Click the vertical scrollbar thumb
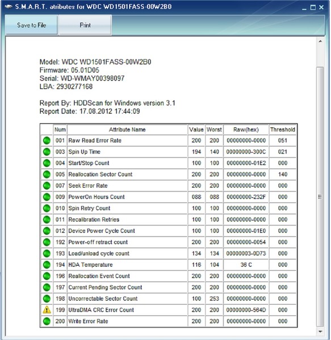This screenshot has height=340, width=331. [320, 197]
